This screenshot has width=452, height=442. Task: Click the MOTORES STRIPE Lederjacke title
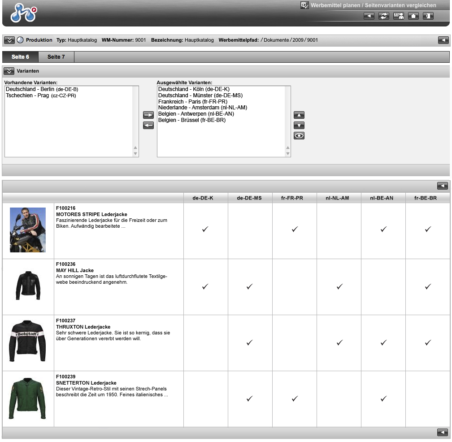91,214
